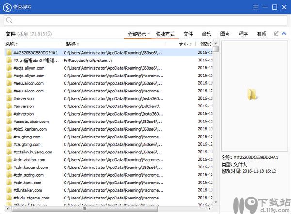Viewport: 291px width, 214px height.
Task: Click folder icon for #cdn.scdng.com
Action: (x=9, y=175)
